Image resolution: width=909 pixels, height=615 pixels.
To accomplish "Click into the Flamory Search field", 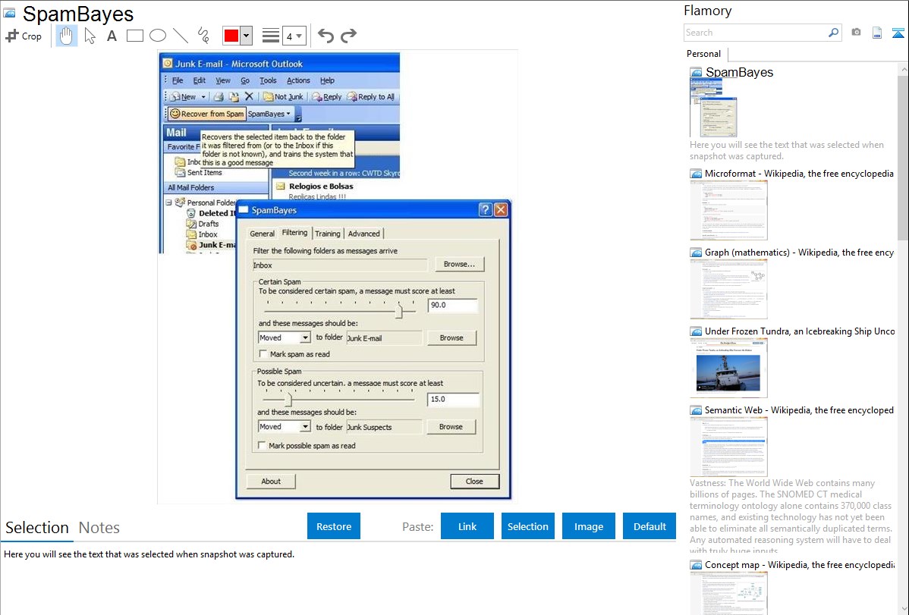I will 755,33.
